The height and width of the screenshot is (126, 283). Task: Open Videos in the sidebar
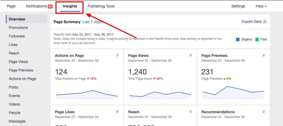(14, 104)
